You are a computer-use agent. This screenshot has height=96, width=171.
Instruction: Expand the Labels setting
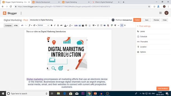tap(142, 31)
